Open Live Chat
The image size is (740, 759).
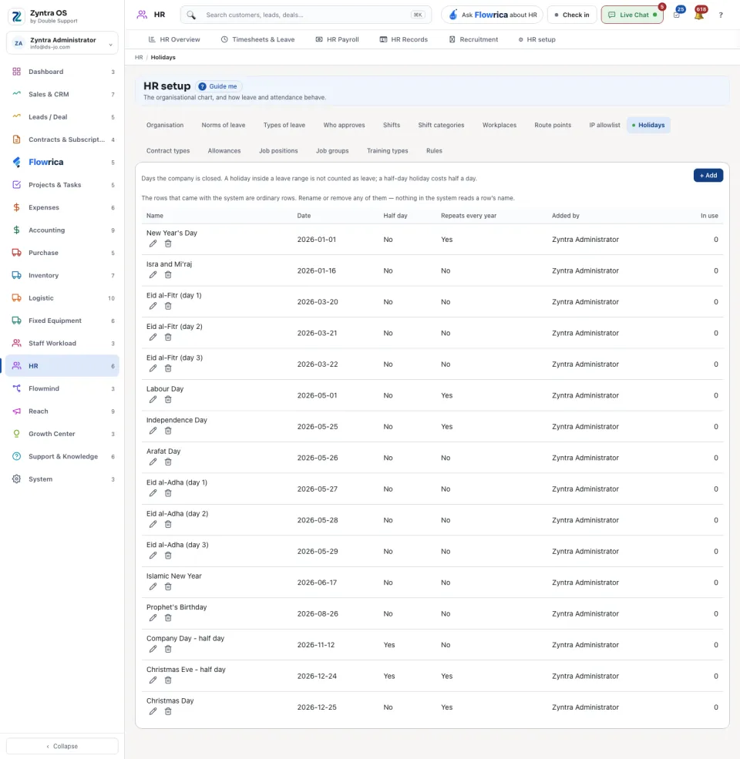coord(632,15)
